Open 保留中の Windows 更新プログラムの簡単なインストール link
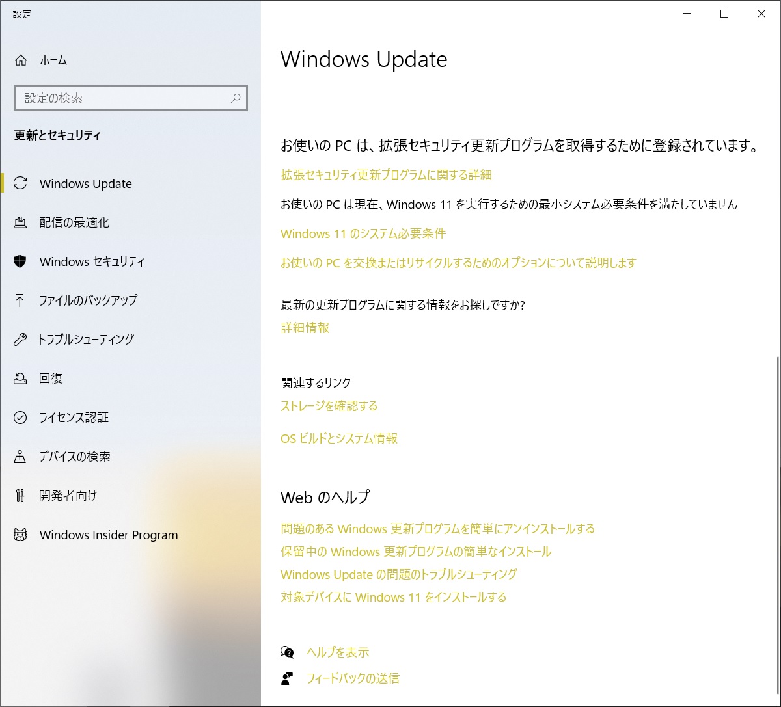This screenshot has height=707, width=781. click(416, 552)
